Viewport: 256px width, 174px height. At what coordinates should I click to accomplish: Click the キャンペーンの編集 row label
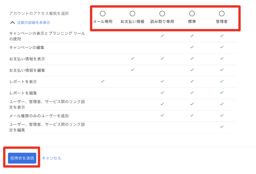coord(27,47)
